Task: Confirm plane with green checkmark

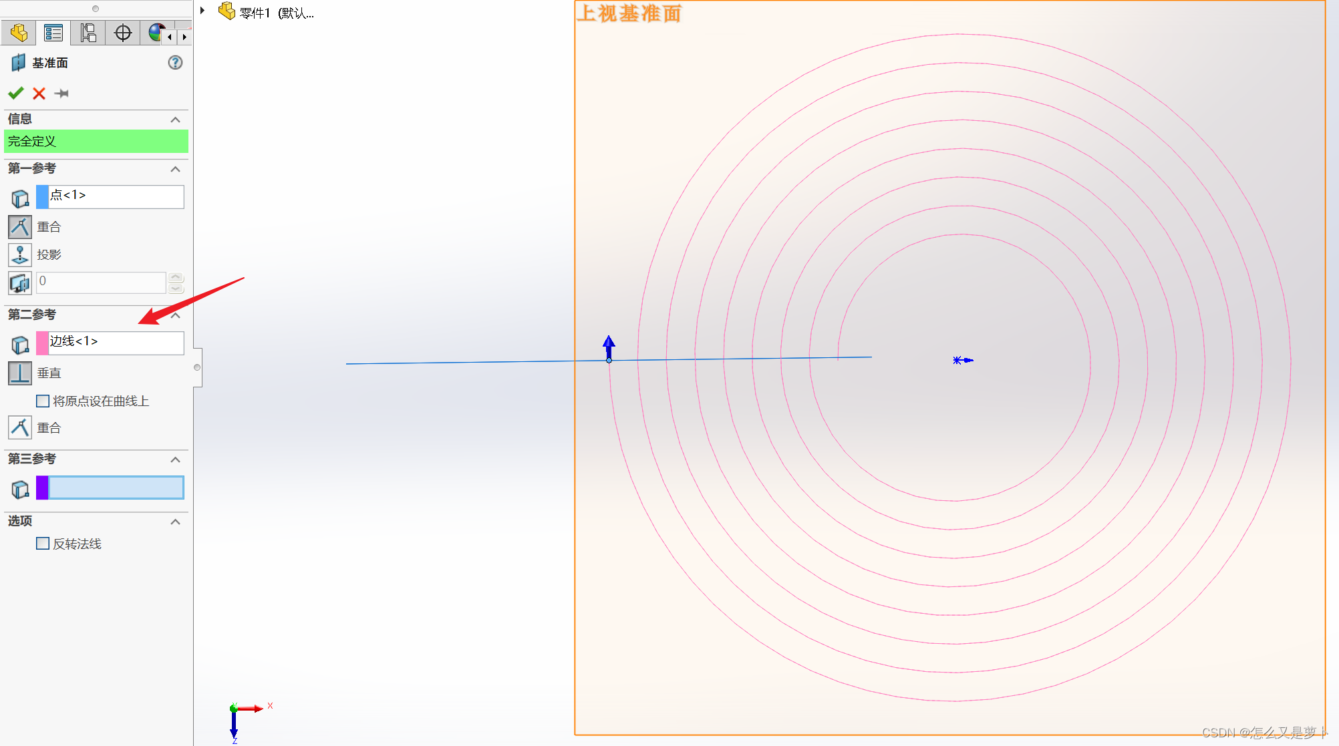Action: click(16, 93)
